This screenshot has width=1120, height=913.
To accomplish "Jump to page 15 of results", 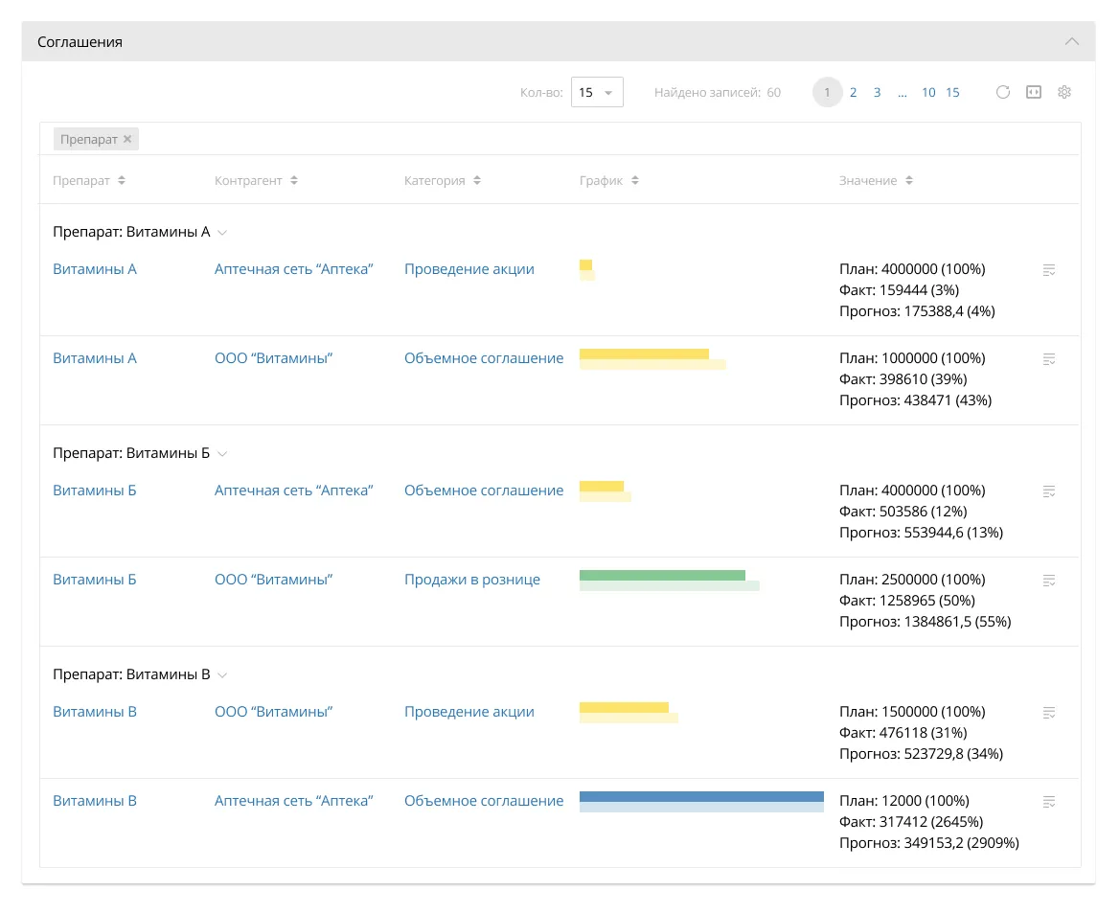I will pos(952,93).
